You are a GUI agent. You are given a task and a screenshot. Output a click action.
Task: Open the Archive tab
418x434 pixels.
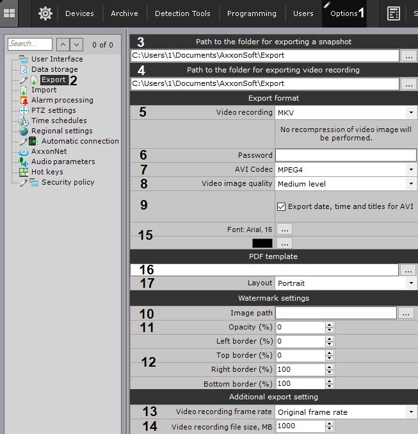pyautogui.click(x=124, y=13)
